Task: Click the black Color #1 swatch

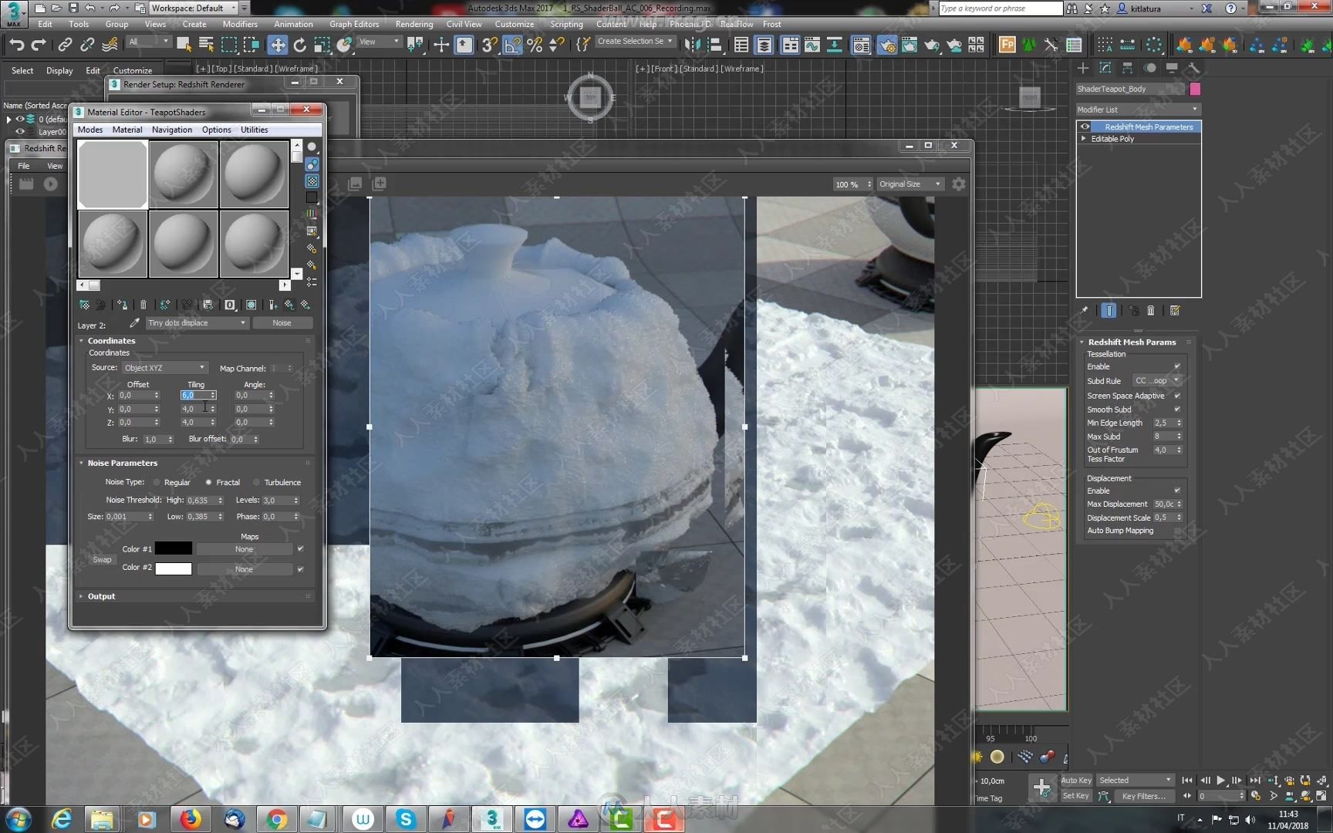Action: (174, 548)
